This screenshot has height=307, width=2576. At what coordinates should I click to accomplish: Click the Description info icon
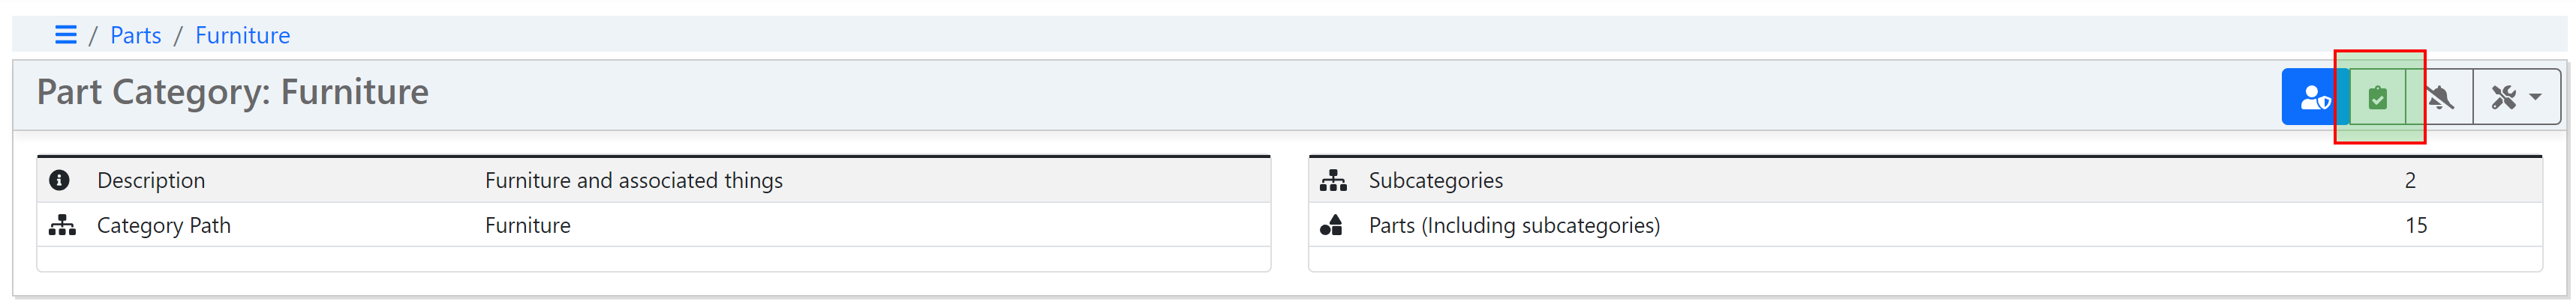[x=59, y=180]
